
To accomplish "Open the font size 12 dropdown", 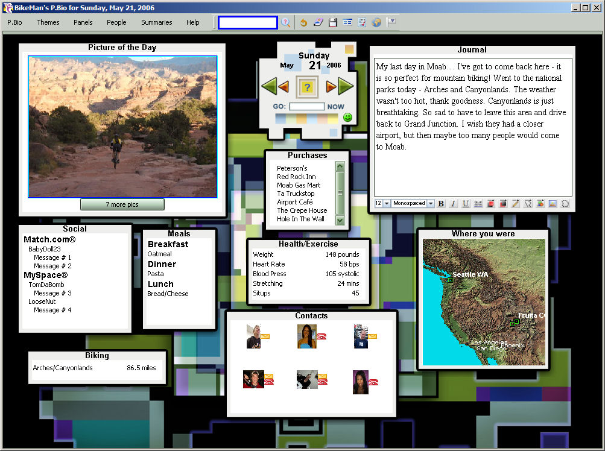I will (x=387, y=204).
